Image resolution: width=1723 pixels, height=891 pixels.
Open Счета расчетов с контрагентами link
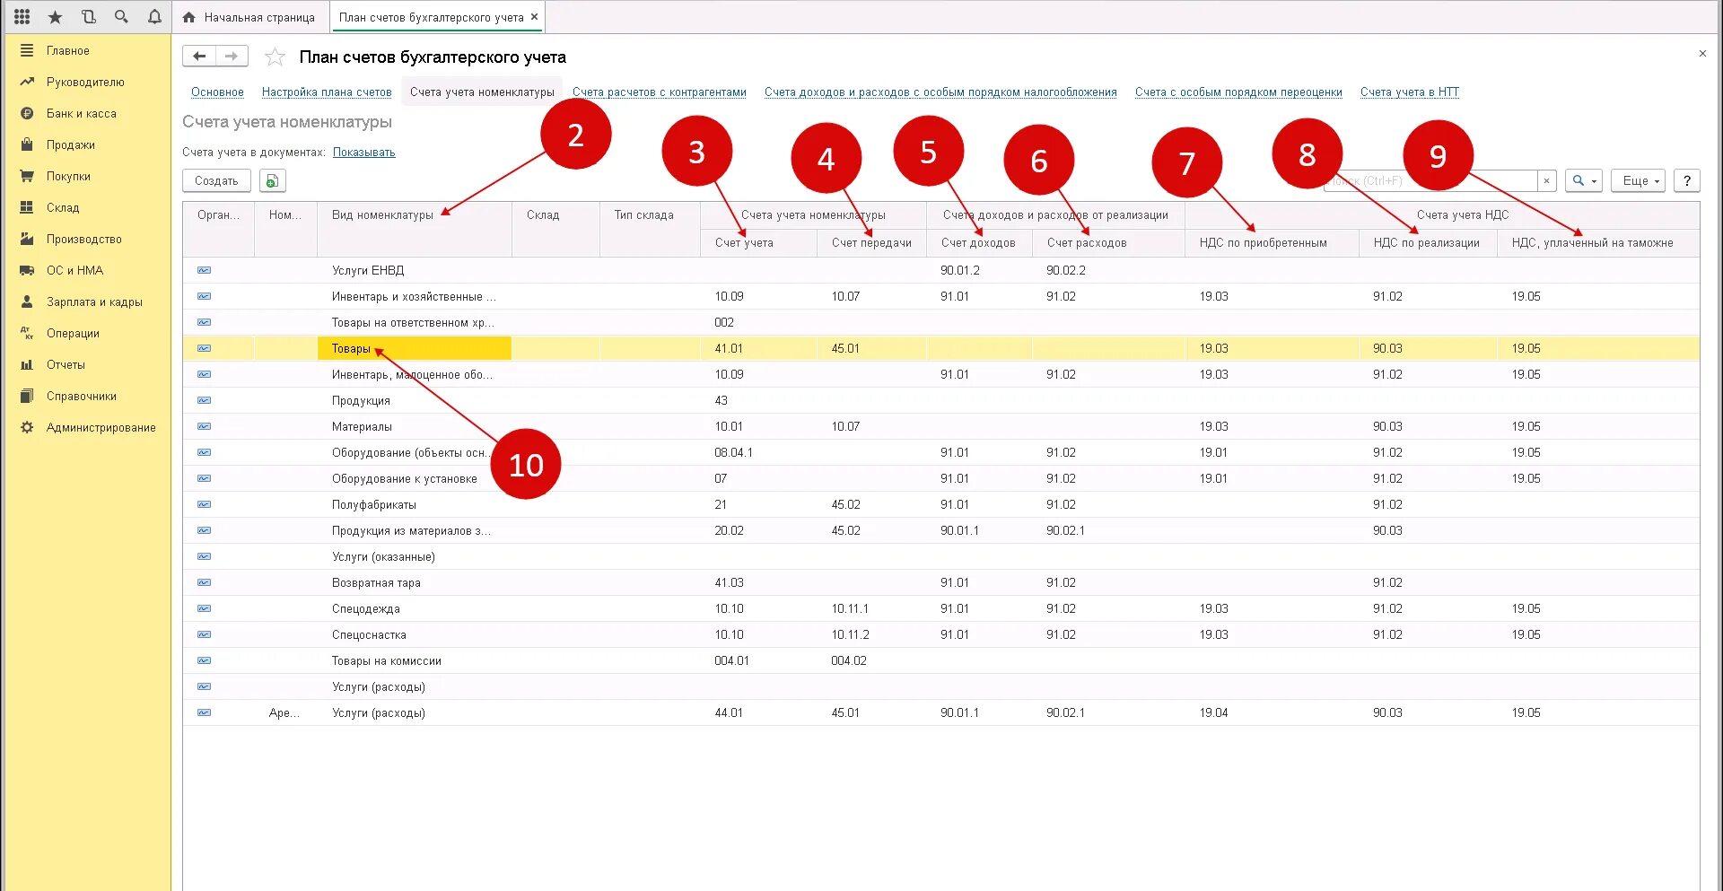tap(660, 92)
